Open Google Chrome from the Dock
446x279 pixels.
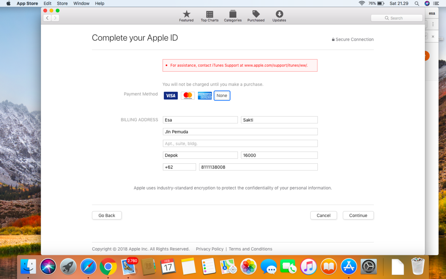pyautogui.click(x=108, y=267)
